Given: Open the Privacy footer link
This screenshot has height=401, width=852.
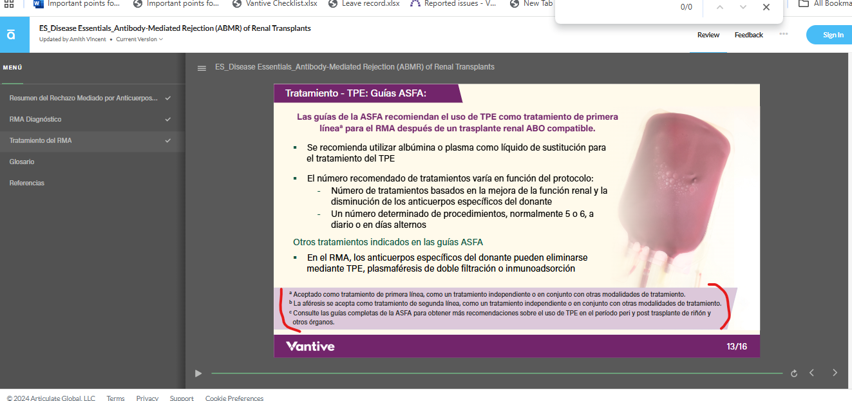Looking at the screenshot, I should [x=147, y=398].
